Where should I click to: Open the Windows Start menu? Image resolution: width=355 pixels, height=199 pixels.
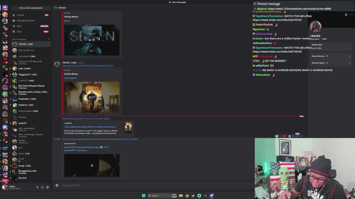click(144, 196)
